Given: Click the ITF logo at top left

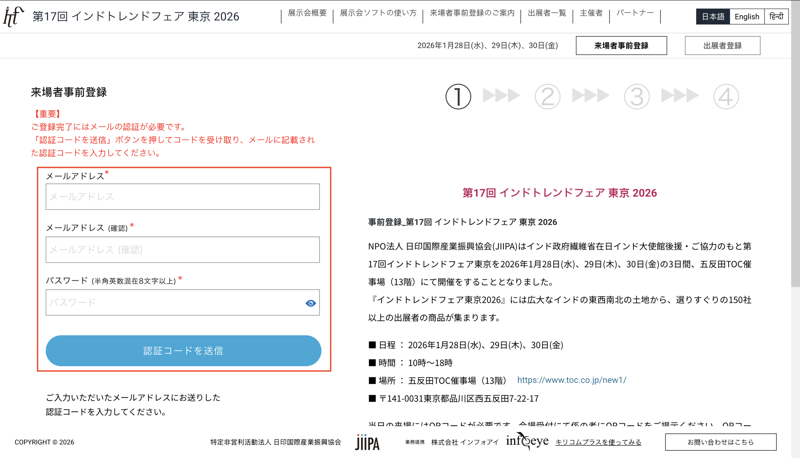Looking at the screenshot, I should coord(13,16).
